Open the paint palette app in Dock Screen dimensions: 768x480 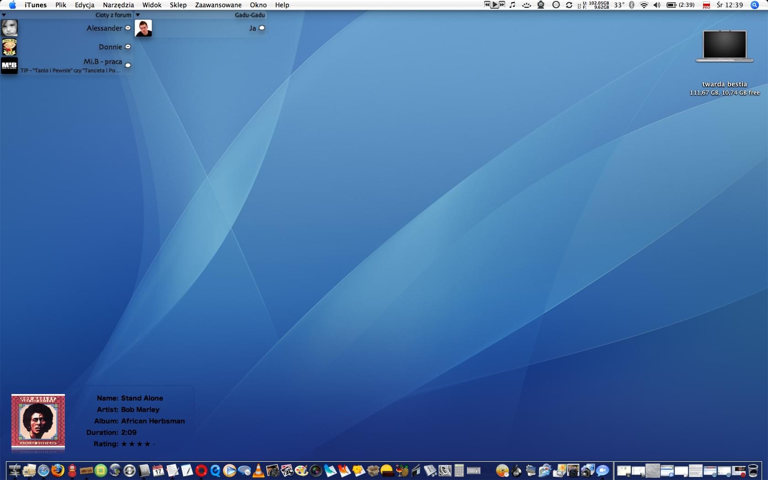301,470
